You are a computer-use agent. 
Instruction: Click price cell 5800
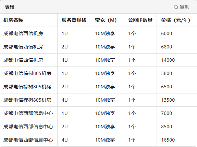[x=167, y=73]
